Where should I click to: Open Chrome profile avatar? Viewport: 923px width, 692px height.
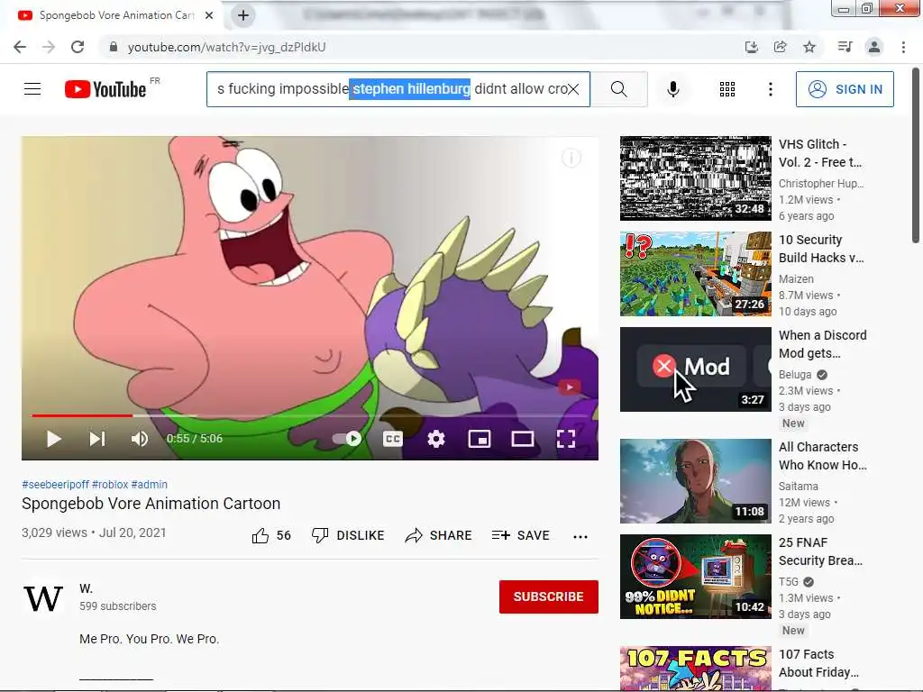(x=874, y=47)
